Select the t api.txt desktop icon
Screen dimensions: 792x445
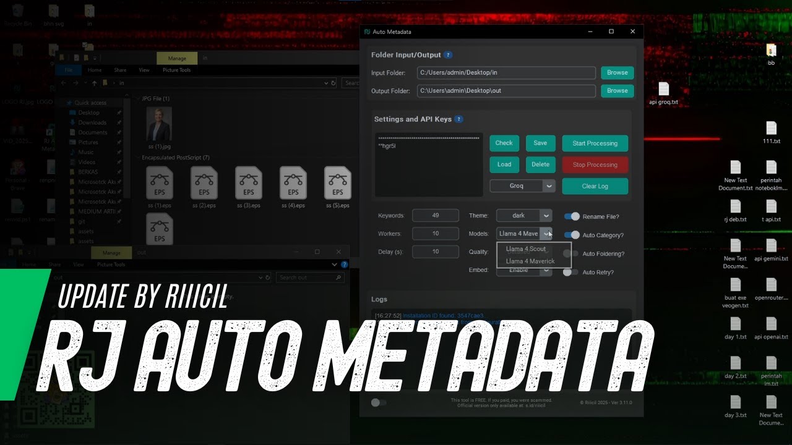click(771, 211)
